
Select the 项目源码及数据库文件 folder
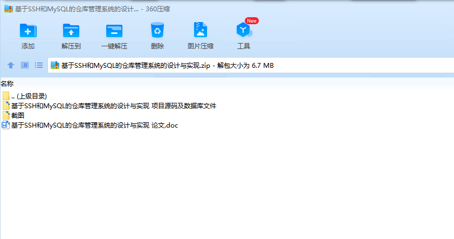coord(109,106)
